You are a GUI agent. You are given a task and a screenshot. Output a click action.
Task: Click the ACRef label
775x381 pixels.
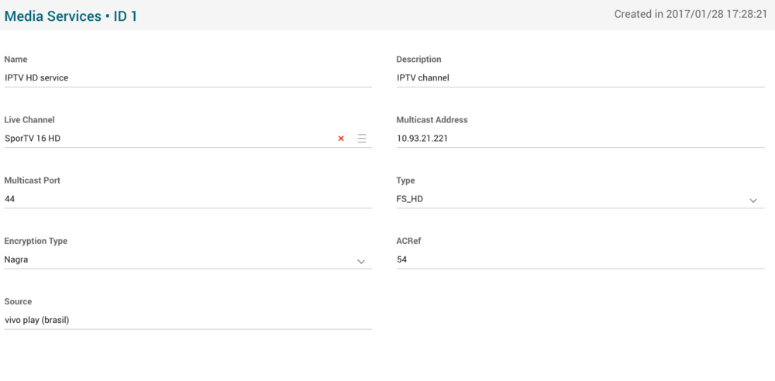(408, 241)
